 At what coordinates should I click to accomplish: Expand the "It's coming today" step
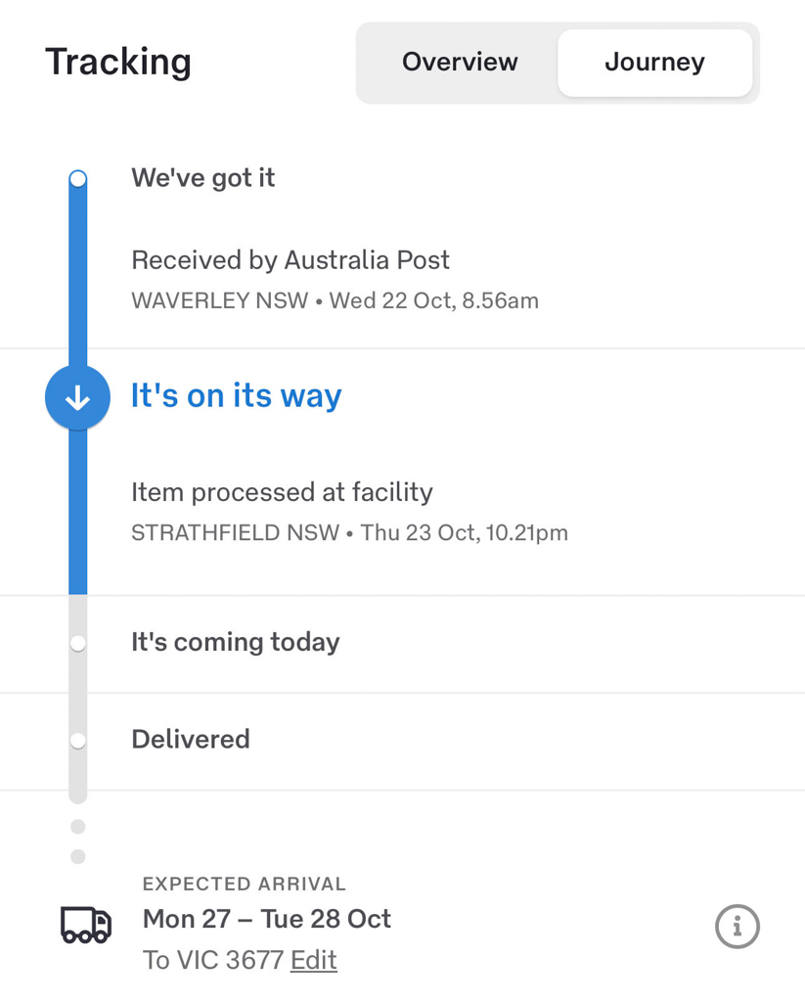point(236,642)
